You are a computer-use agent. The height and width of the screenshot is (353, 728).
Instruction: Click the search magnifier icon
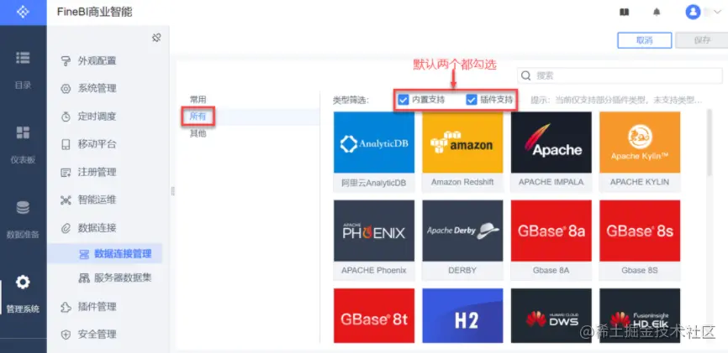pos(526,75)
